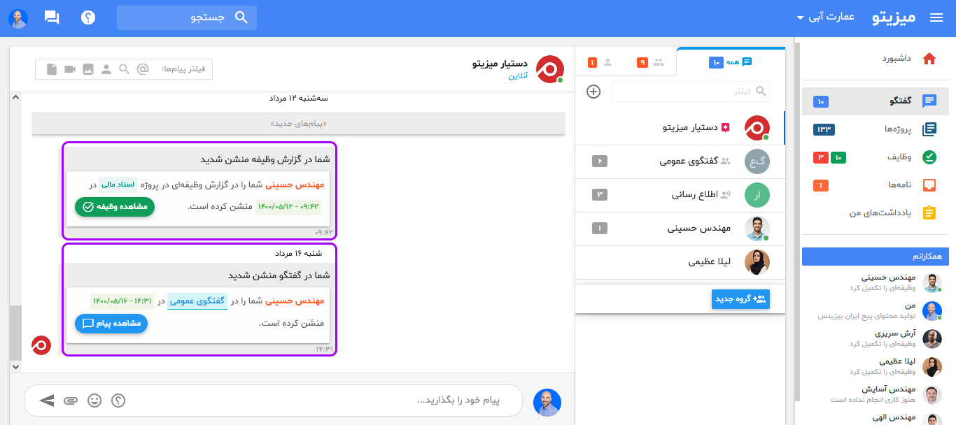Viewport: 956px width, 425px height.
Task: Click the magnifier icon in the top search box
Action: (241, 17)
